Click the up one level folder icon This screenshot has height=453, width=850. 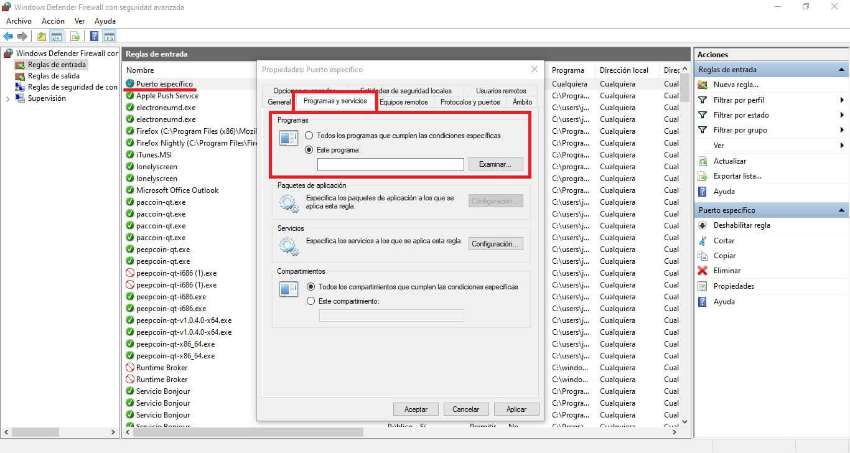[x=41, y=36]
